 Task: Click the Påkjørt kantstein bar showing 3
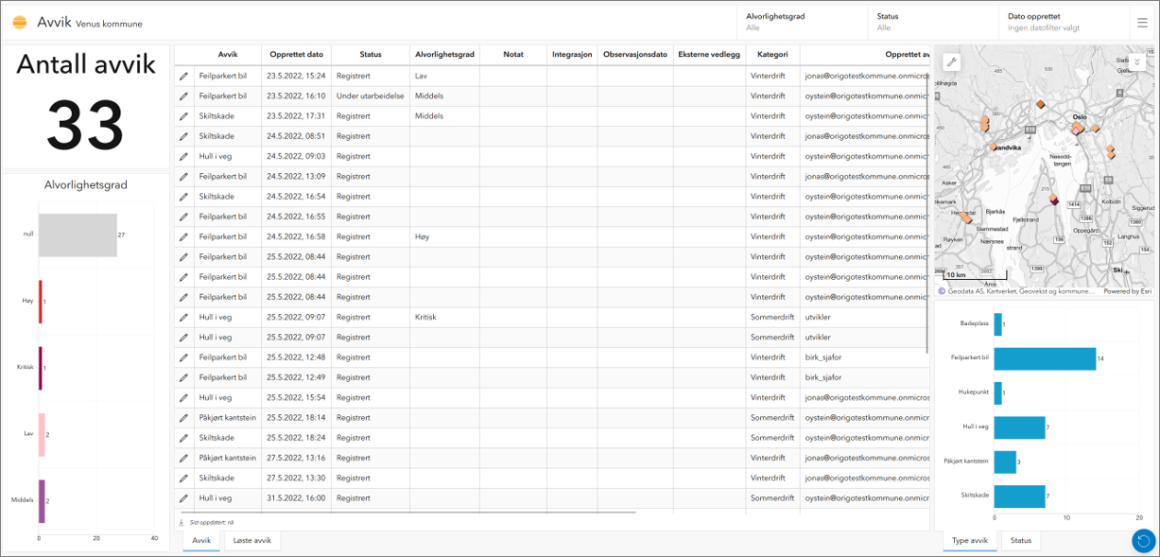pyautogui.click(x=1005, y=461)
